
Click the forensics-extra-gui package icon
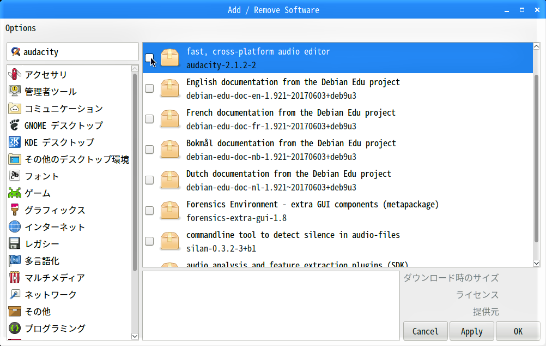point(169,211)
